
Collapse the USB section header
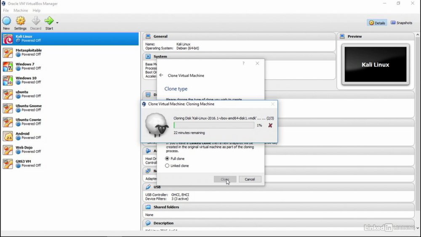tap(278, 187)
